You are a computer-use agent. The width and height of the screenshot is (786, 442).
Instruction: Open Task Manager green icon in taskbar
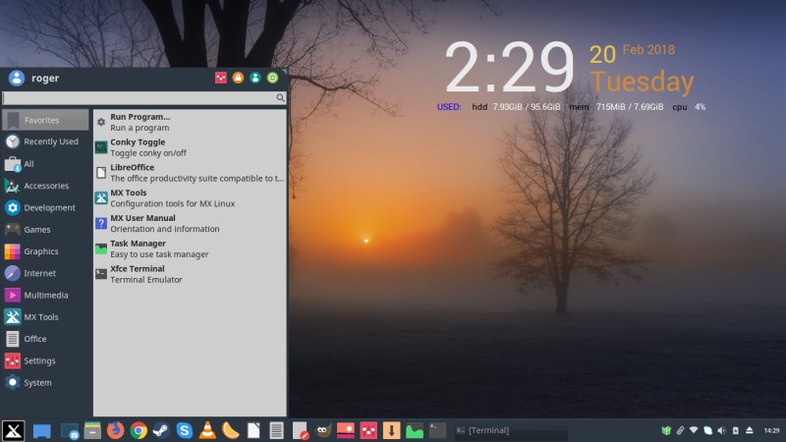point(415,430)
